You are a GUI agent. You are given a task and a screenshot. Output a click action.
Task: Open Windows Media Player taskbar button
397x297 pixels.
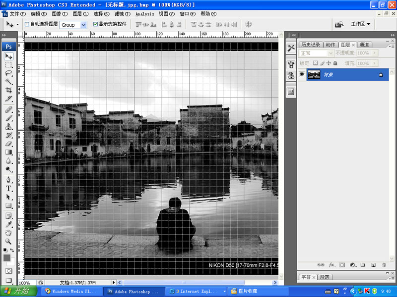70,292
